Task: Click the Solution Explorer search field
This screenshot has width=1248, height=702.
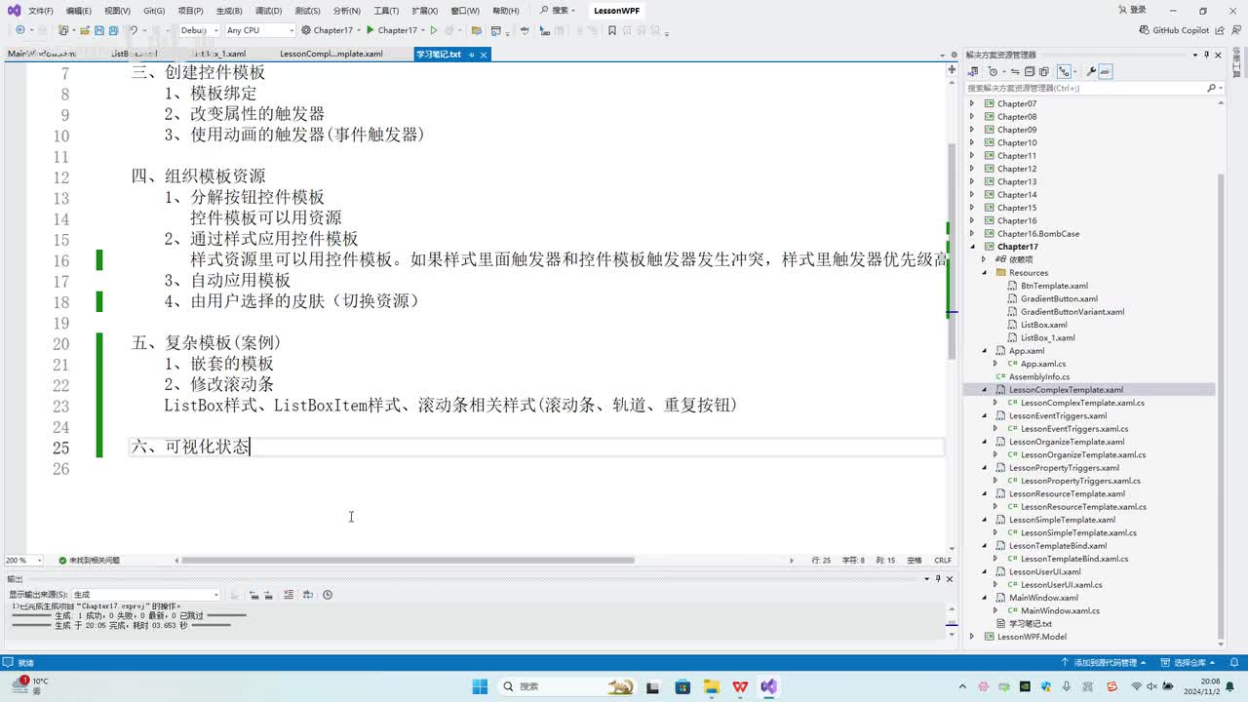Action: [1084, 88]
